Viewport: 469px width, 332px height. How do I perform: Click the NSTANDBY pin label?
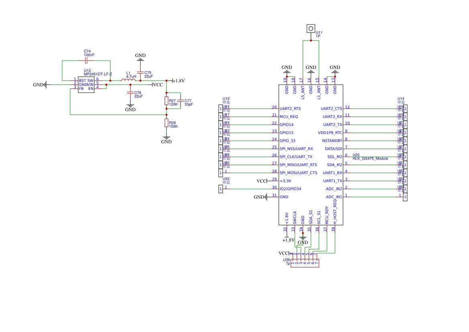point(332,141)
